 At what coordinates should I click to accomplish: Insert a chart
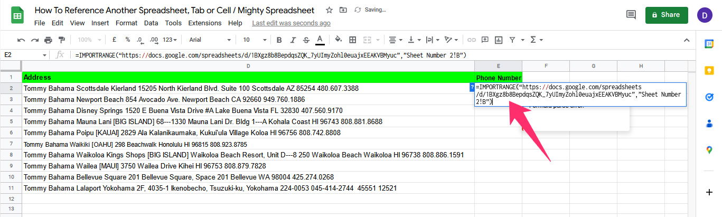point(498,40)
